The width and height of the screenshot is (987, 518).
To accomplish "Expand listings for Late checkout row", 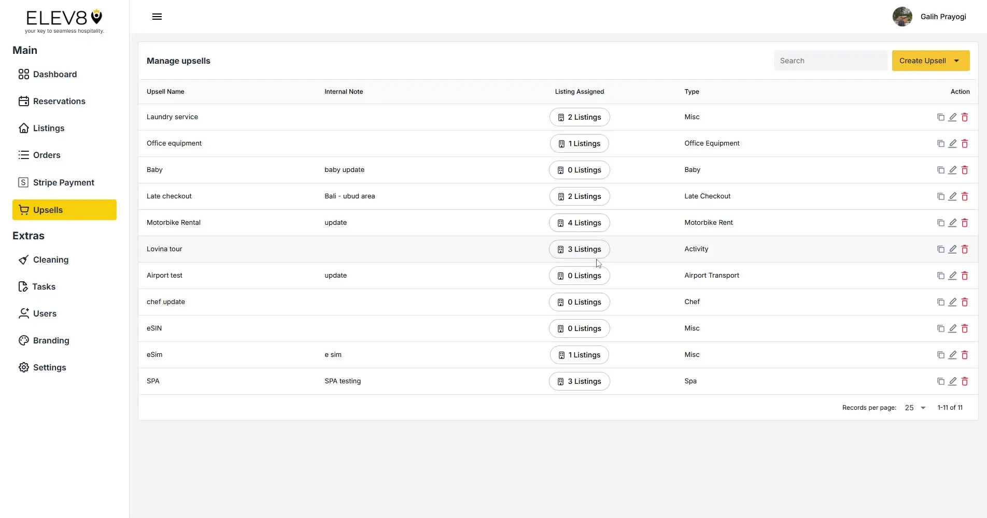I will pyautogui.click(x=579, y=196).
